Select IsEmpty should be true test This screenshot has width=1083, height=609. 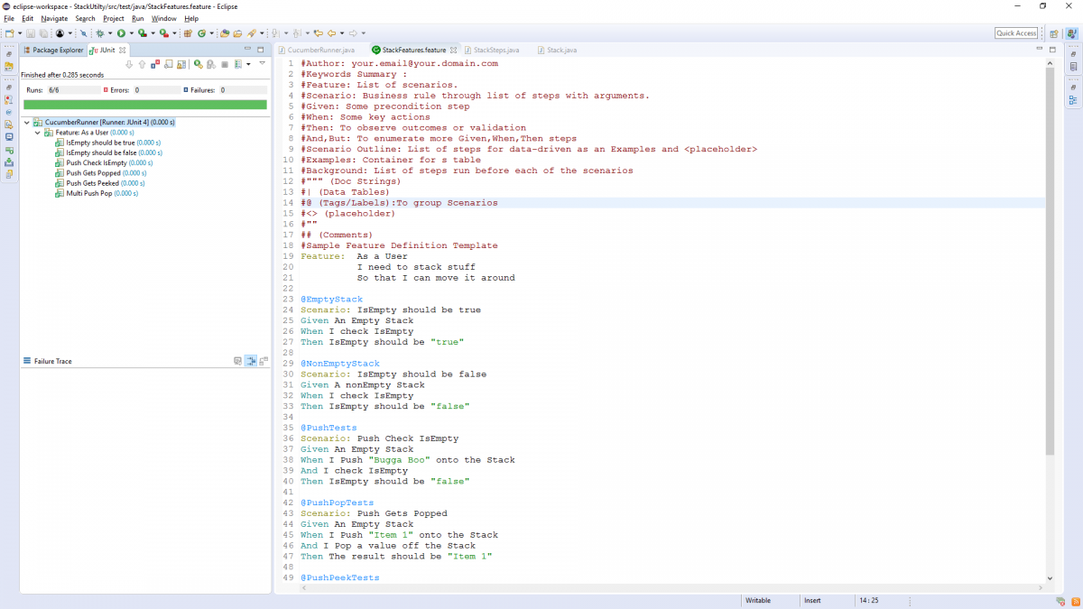(x=107, y=143)
